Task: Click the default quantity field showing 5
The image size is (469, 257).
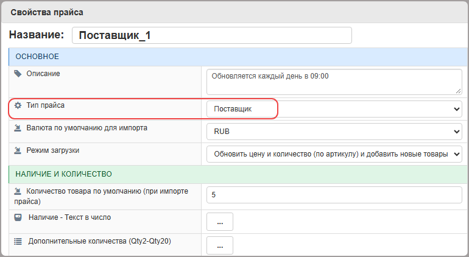Action: (334, 195)
